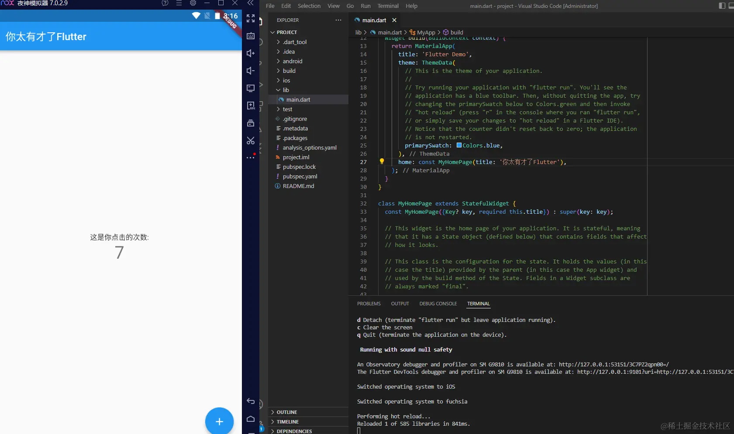Open the Edit menu
This screenshot has height=434, width=734.
point(286,6)
